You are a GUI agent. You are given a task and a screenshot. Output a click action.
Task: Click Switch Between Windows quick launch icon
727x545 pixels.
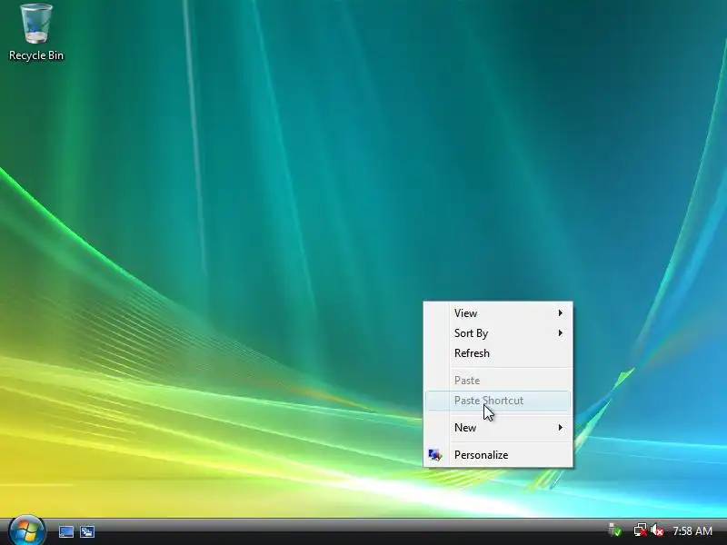[x=87, y=531]
